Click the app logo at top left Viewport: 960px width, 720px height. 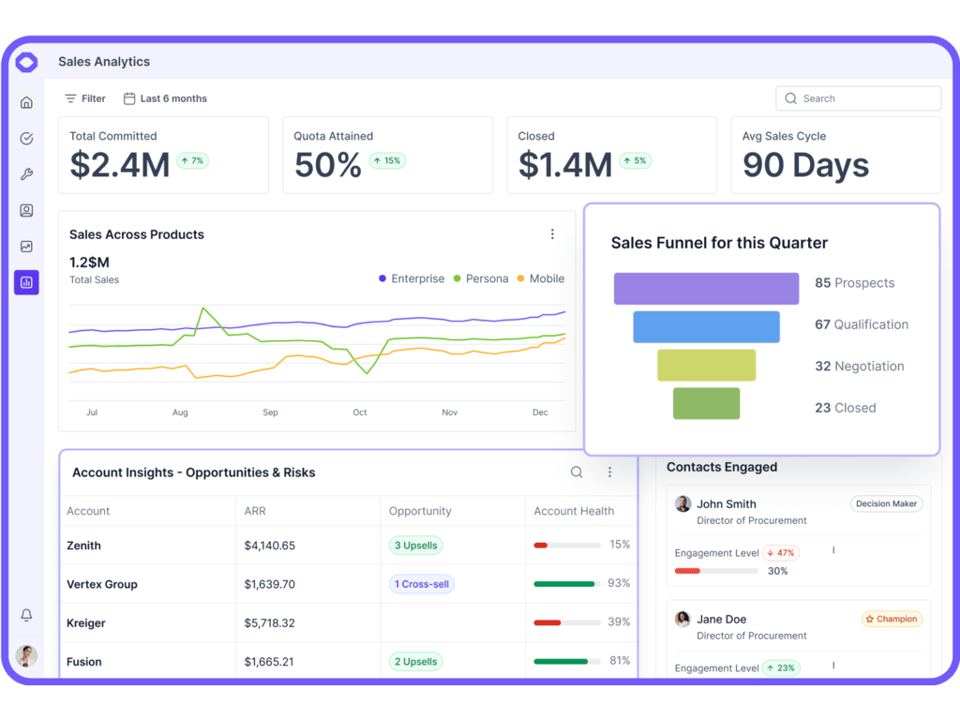(26, 63)
